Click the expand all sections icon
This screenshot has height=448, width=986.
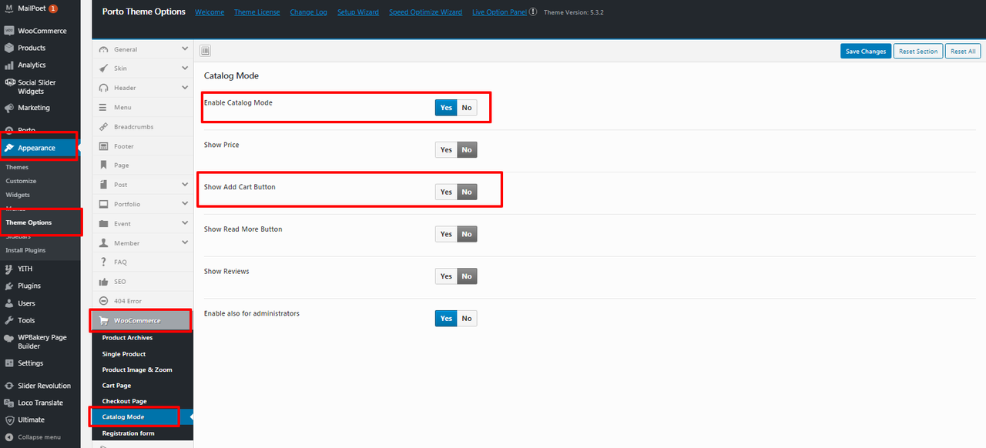pos(206,51)
